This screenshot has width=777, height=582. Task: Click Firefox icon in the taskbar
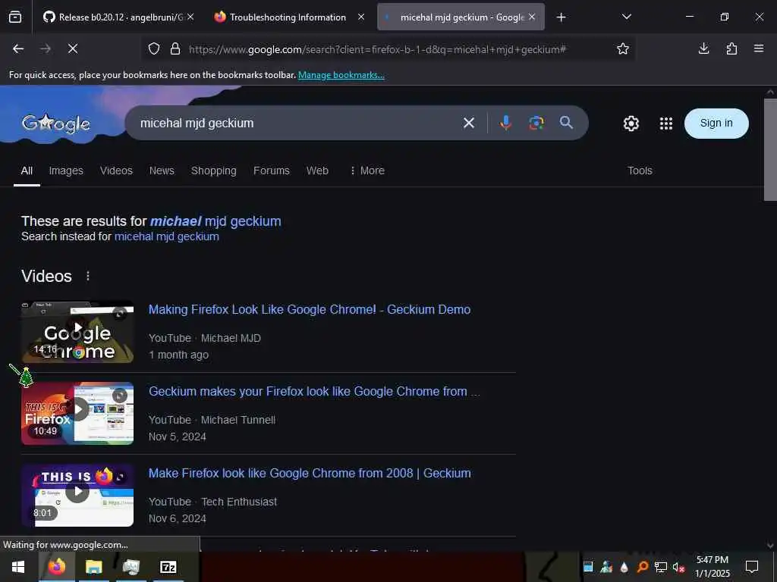56,567
